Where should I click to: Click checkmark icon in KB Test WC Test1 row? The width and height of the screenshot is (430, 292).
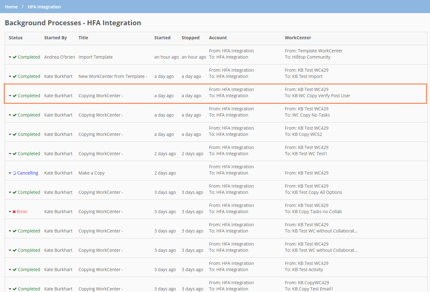(15, 154)
